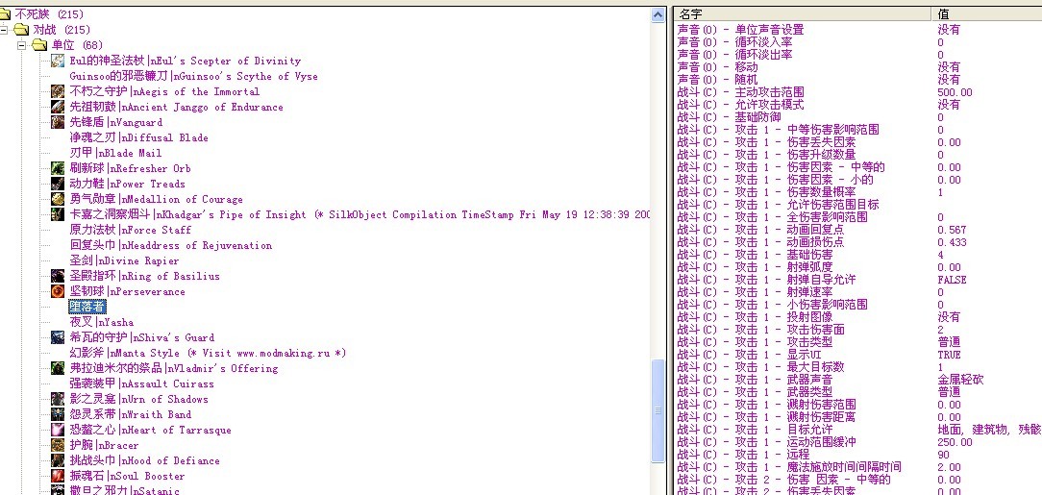Select the Ring of Basilius icon
1042x495 pixels.
coord(58,276)
